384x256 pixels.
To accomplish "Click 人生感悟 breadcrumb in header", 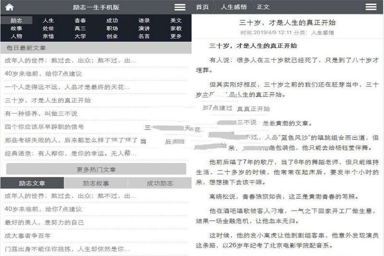I will tap(234, 7).
